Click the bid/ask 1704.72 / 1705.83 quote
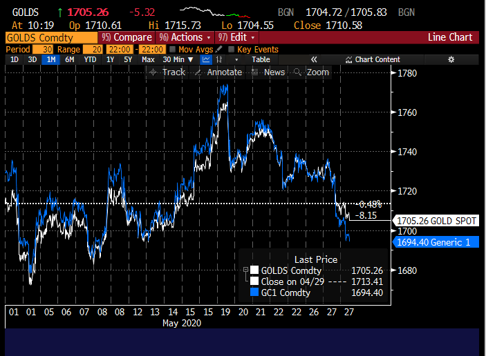 [x=346, y=12]
